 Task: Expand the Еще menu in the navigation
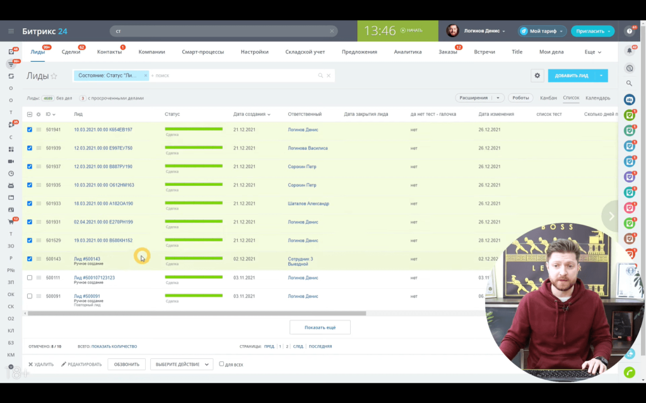coord(593,52)
